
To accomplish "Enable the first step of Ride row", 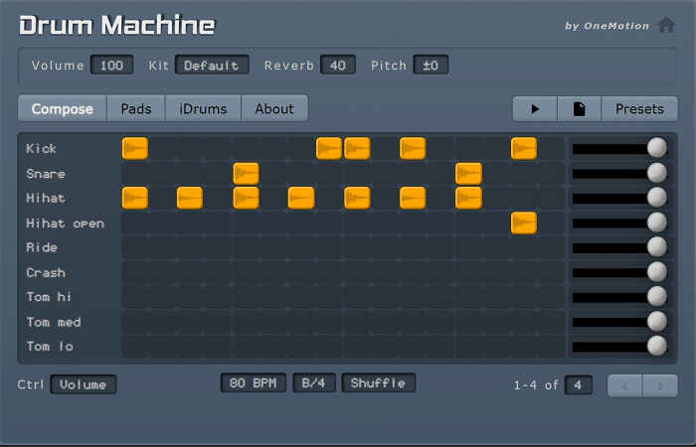I will tap(135, 247).
